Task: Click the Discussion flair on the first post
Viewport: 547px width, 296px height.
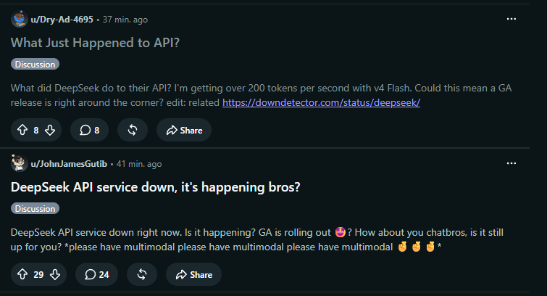Action: pos(35,65)
